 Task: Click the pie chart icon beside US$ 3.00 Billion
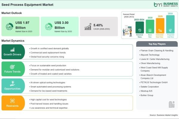49,26
